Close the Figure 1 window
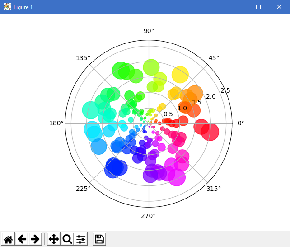290x247 pixels. click(279, 7)
